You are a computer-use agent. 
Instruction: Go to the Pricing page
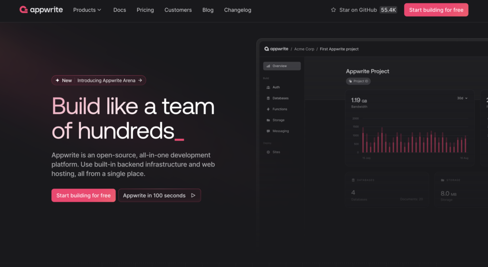[145, 10]
